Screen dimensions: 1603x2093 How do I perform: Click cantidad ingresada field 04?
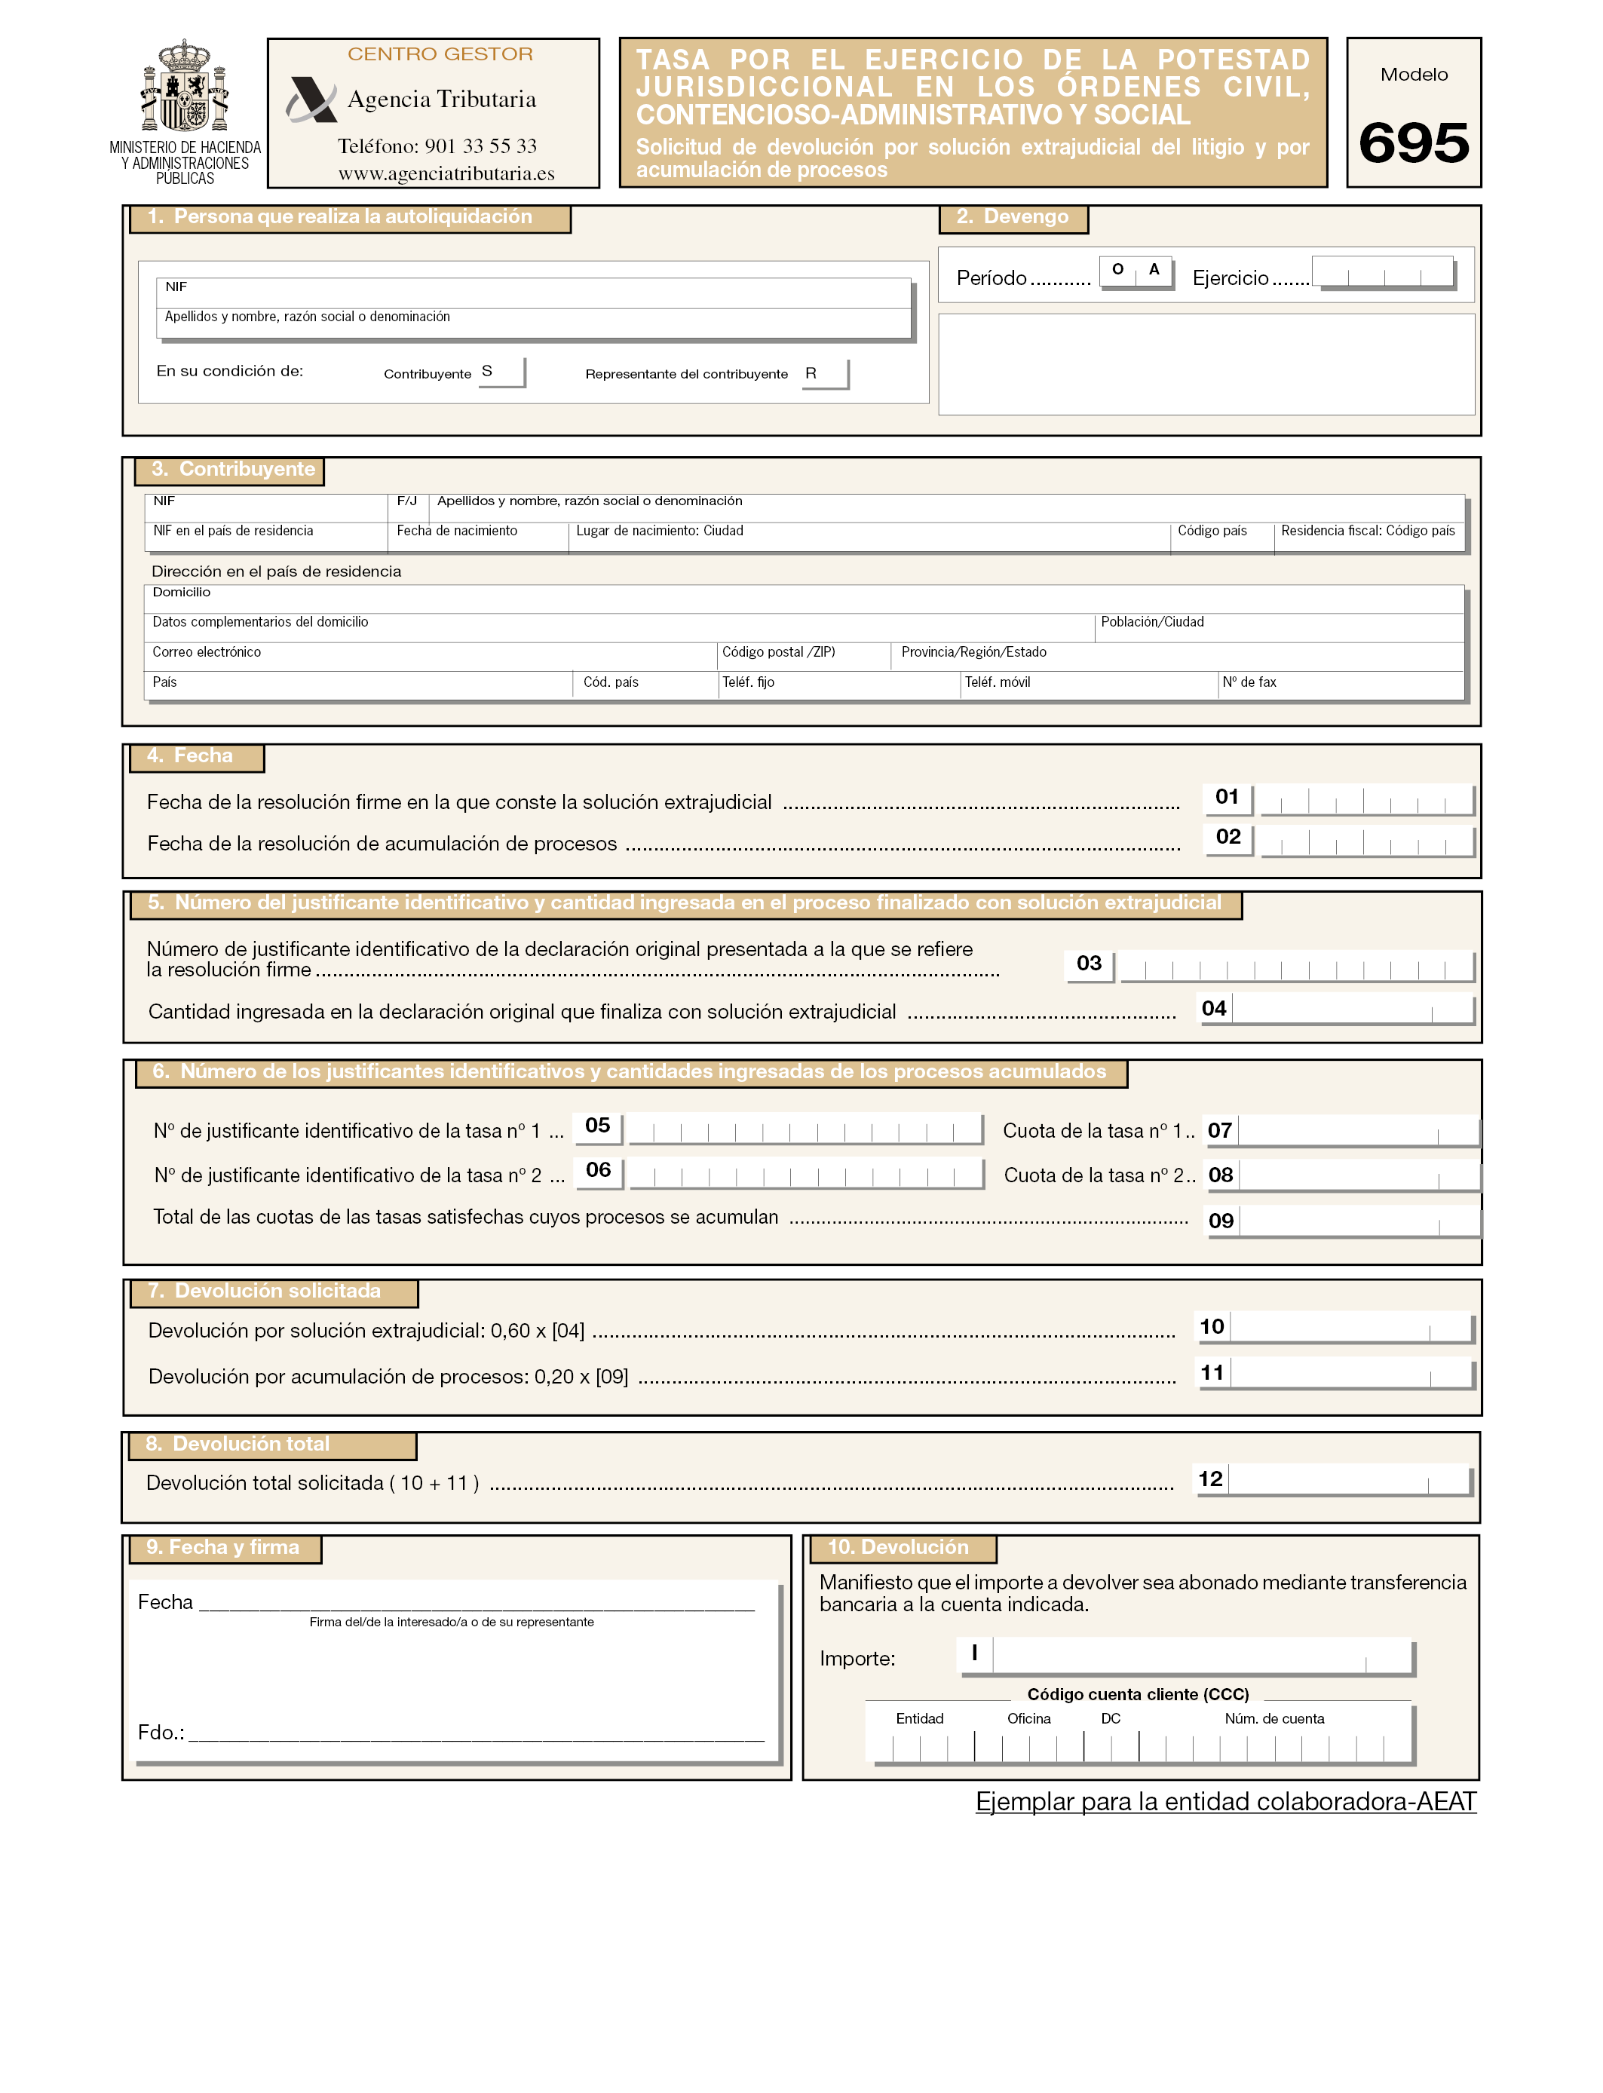[1353, 1010]
